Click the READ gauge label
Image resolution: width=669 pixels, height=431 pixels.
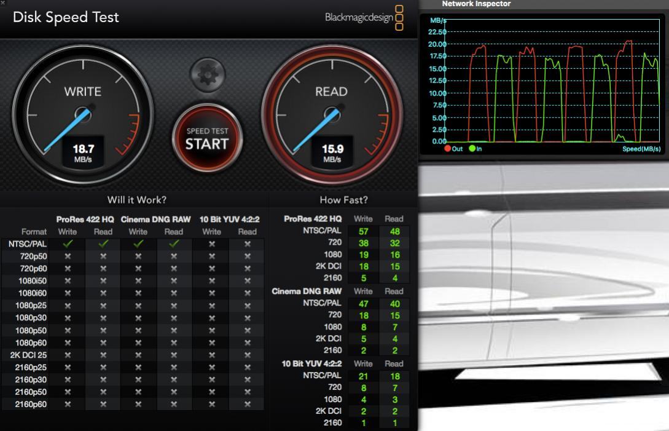click(332, 92)
